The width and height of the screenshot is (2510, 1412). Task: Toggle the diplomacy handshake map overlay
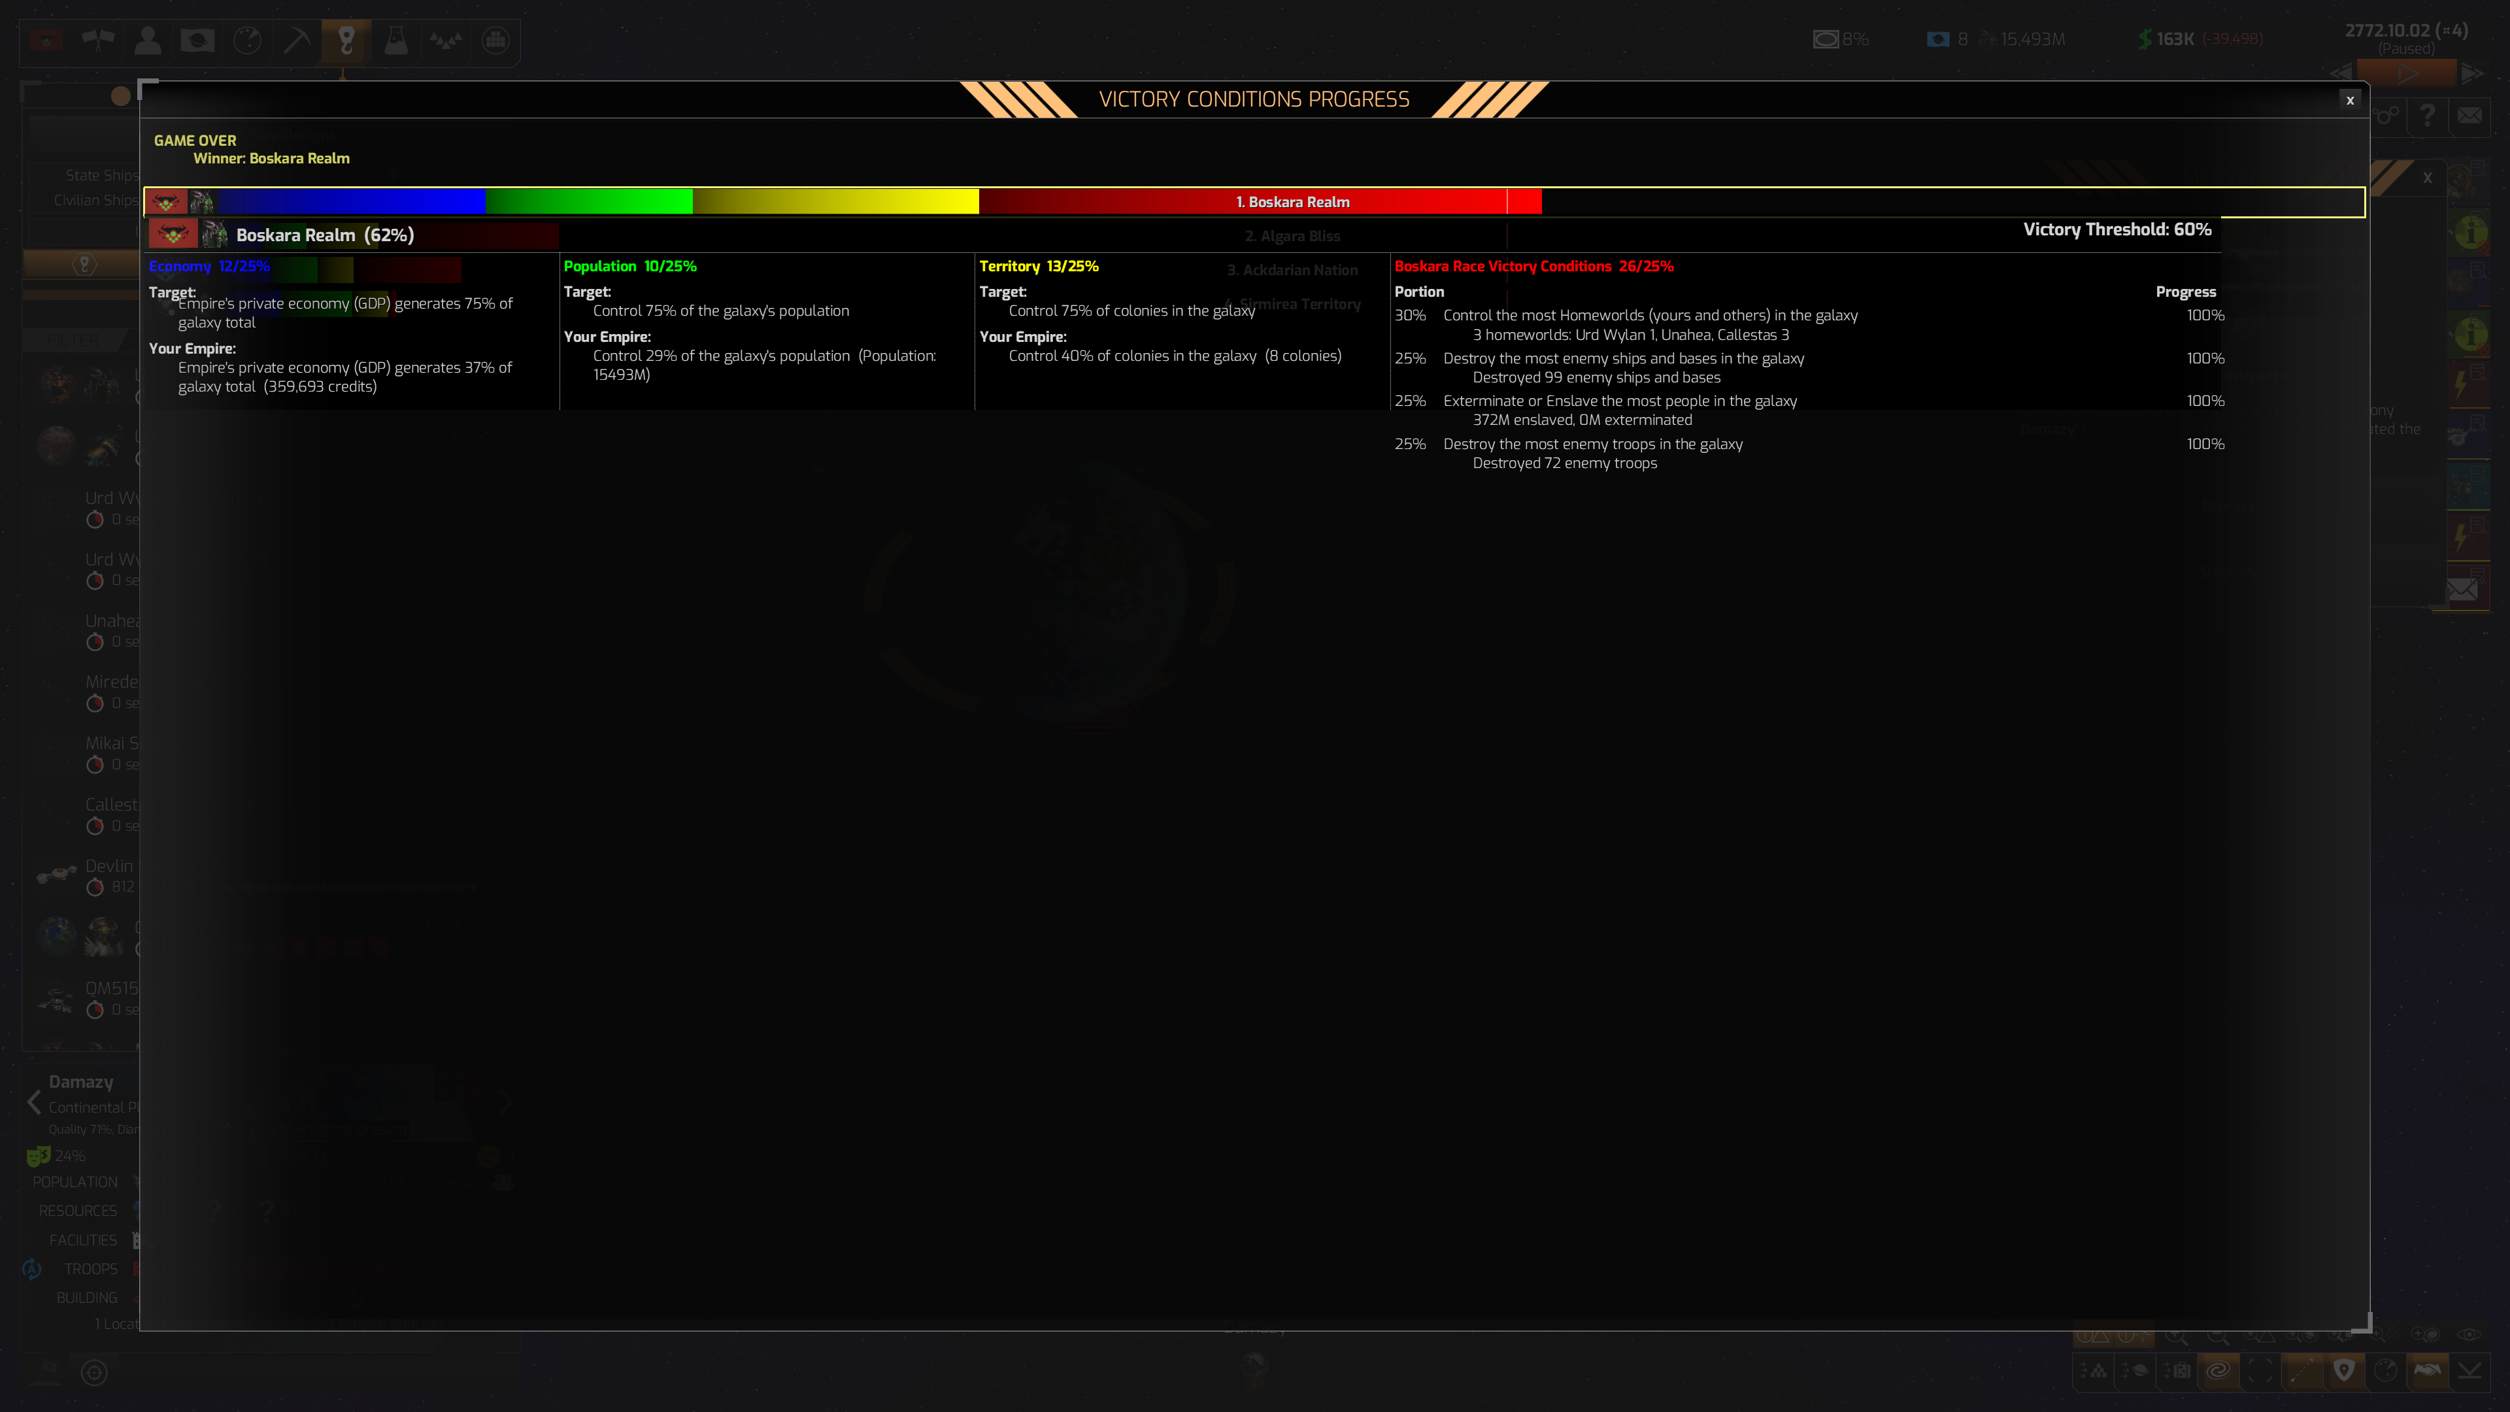(2426, 1370)
